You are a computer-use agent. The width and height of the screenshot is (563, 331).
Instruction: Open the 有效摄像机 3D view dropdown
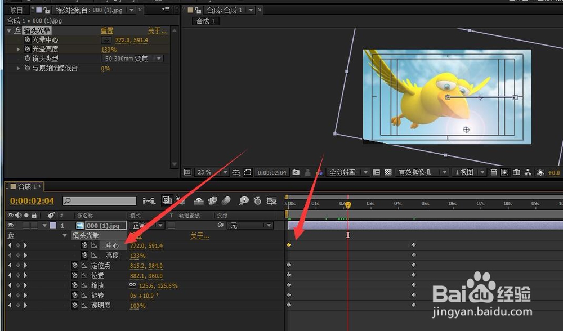point(422,173)
